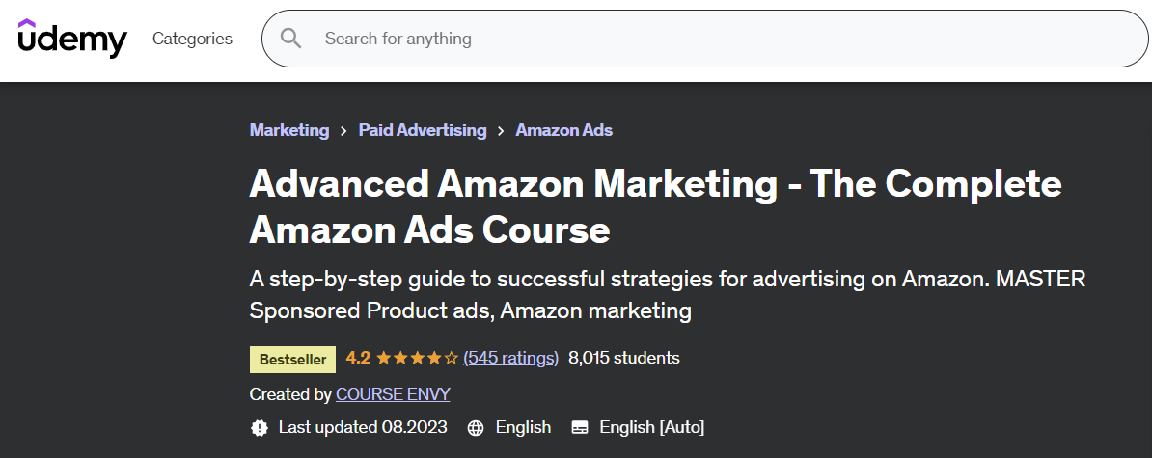Click the globe language icon
1152x458 pixels.
click(x=476, y=427)
